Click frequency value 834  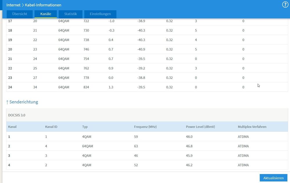pyautogui.click(x=86, y=87)
